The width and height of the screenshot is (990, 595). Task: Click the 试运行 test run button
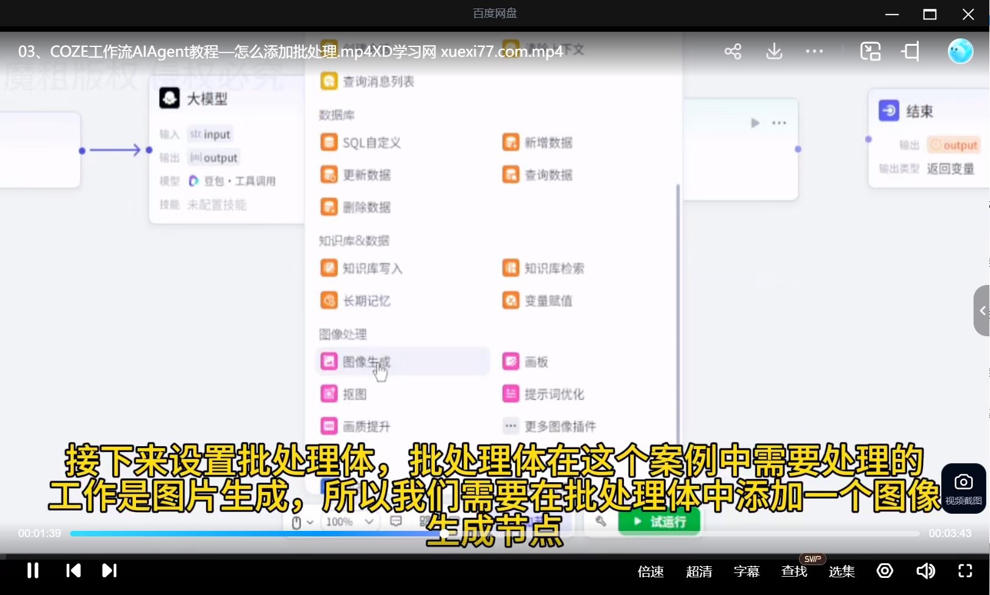point(659,522)
